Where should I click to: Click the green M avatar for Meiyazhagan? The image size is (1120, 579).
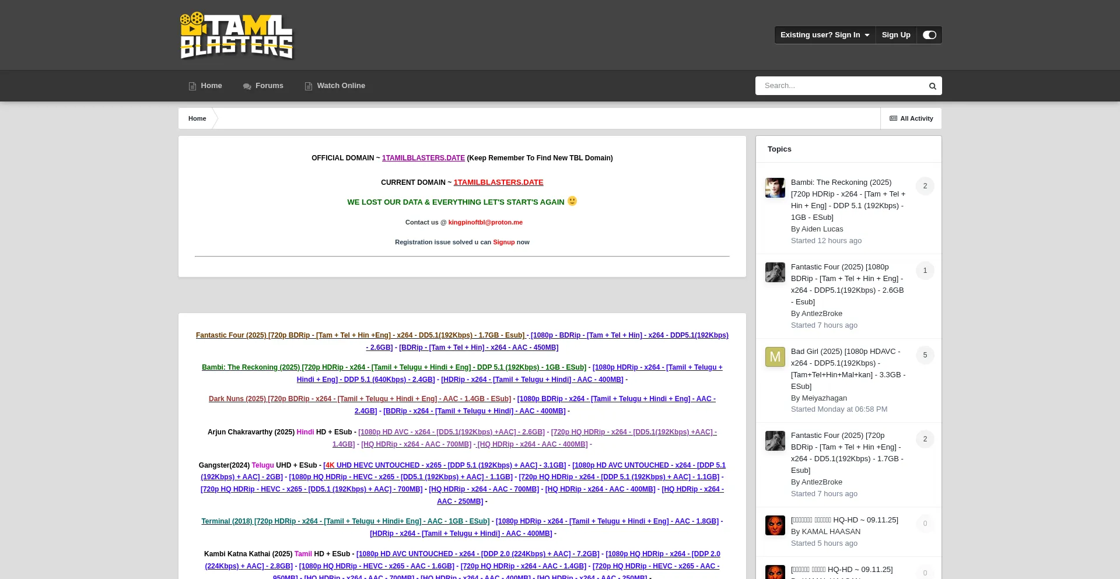pos(775,357)
